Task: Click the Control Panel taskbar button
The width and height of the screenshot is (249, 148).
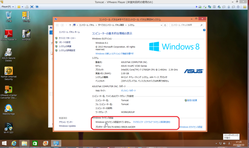Action: point(56,143)
